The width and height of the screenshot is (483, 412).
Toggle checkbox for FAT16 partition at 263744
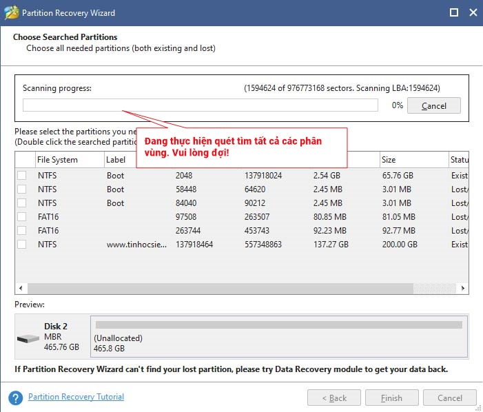tap(22, 231)
